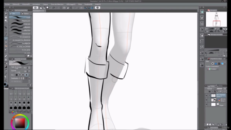This screenshot has width=231, height=130.
Task: Click the new raster layer icon
Action: tap(208, 125)
